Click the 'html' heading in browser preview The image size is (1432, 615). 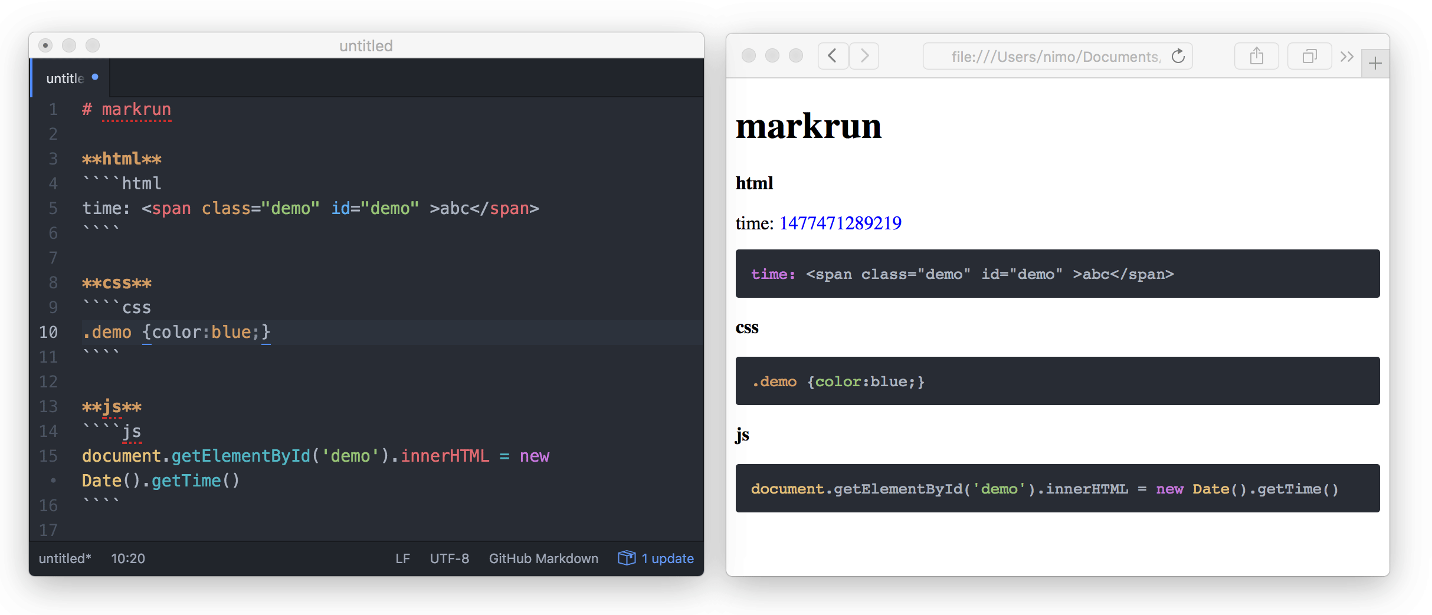coord(754,183)
